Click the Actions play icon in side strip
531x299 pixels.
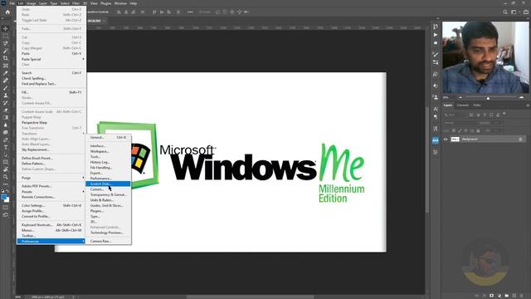(x=436, y=35)
